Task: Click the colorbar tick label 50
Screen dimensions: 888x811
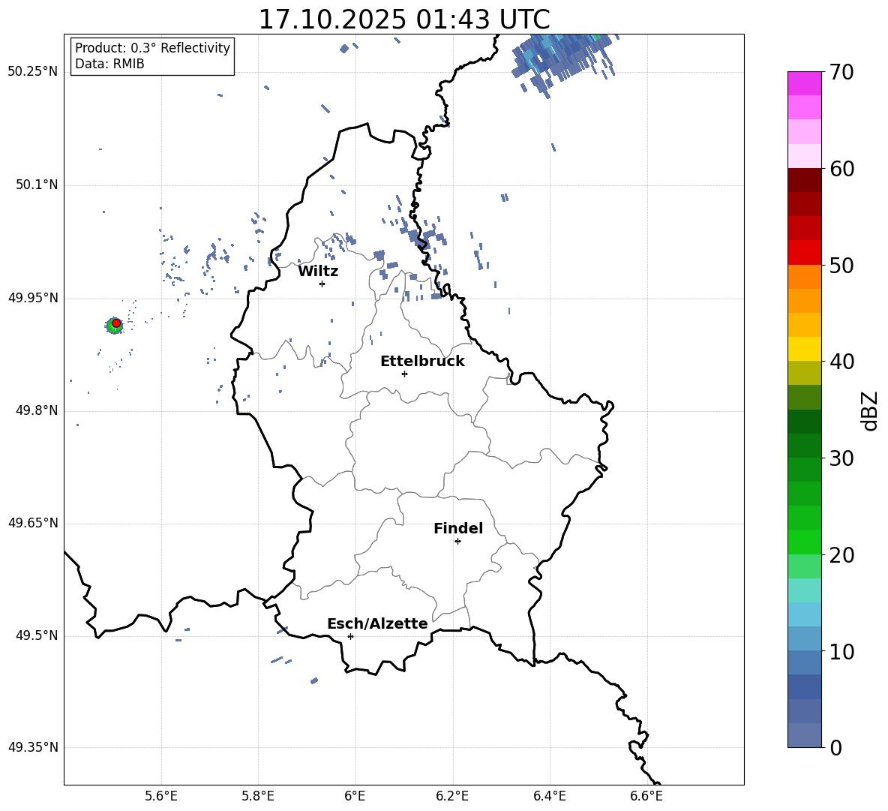Action: click(x=841, y=266)
